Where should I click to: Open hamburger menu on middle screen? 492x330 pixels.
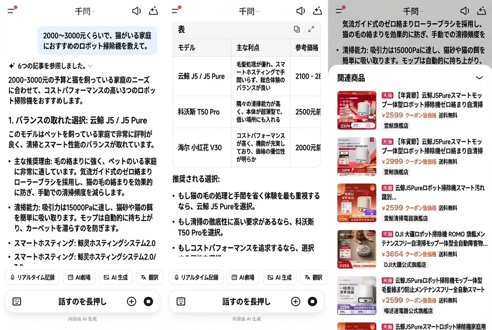coord(176,11)
